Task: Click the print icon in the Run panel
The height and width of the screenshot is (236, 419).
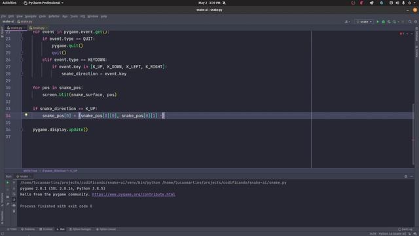Action: (14, 205)
